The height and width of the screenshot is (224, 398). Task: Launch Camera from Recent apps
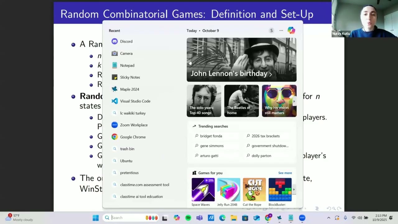126,54
